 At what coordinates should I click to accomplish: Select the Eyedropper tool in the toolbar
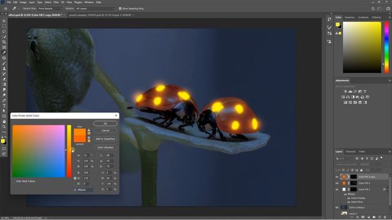click(x=4, y=53)
